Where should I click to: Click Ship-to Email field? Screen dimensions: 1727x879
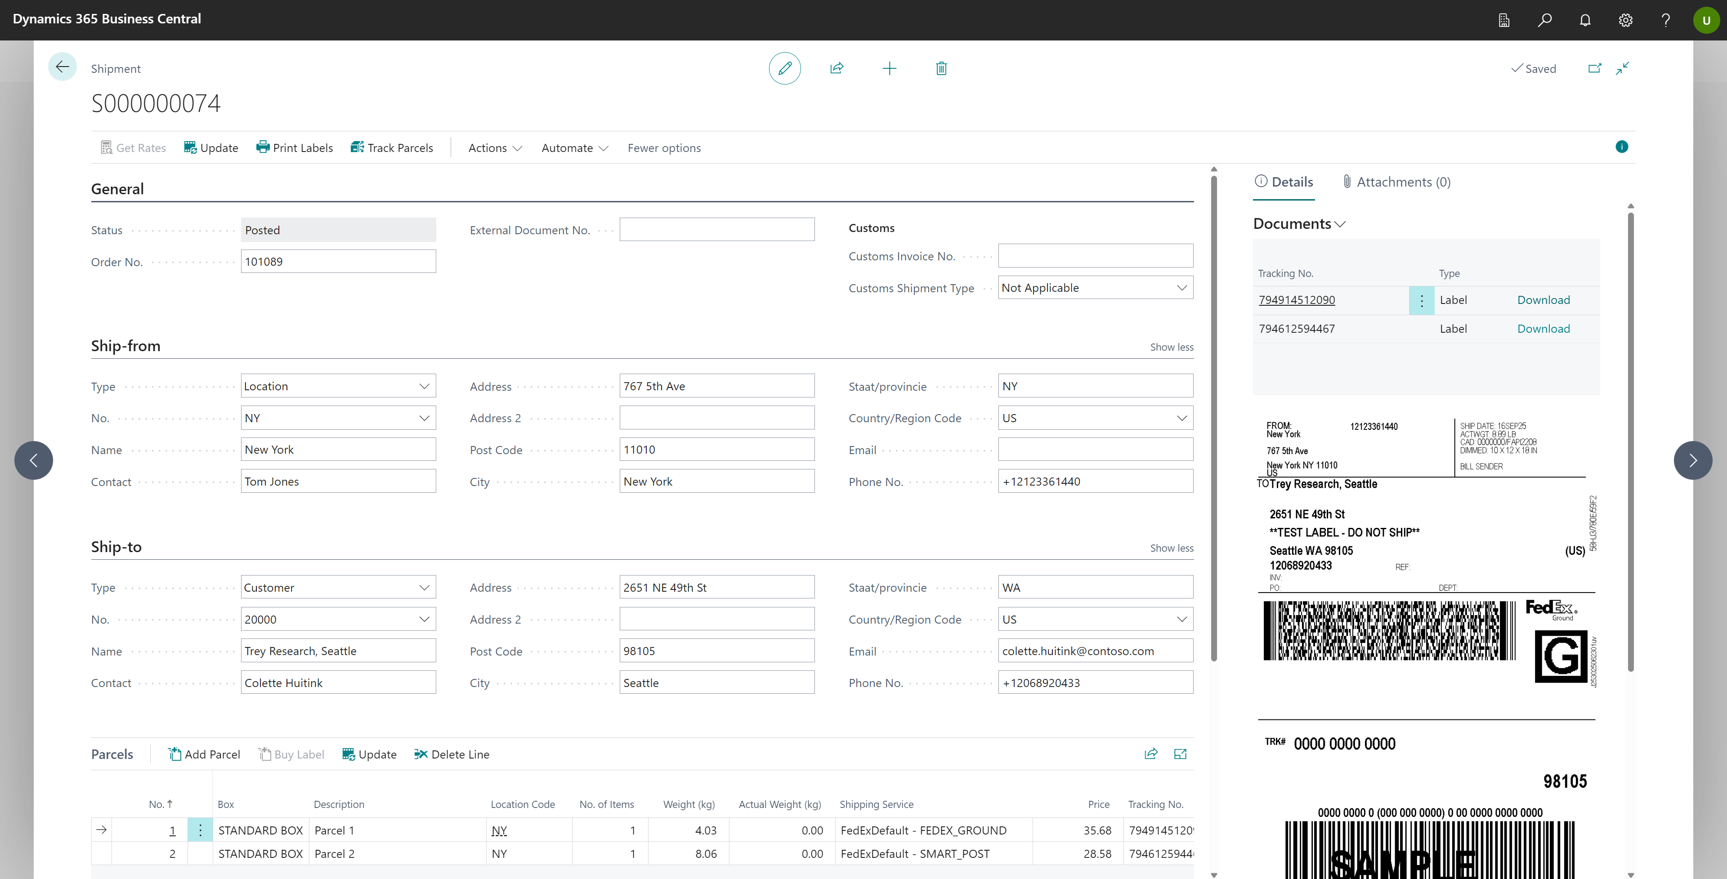coord(1096,651)
